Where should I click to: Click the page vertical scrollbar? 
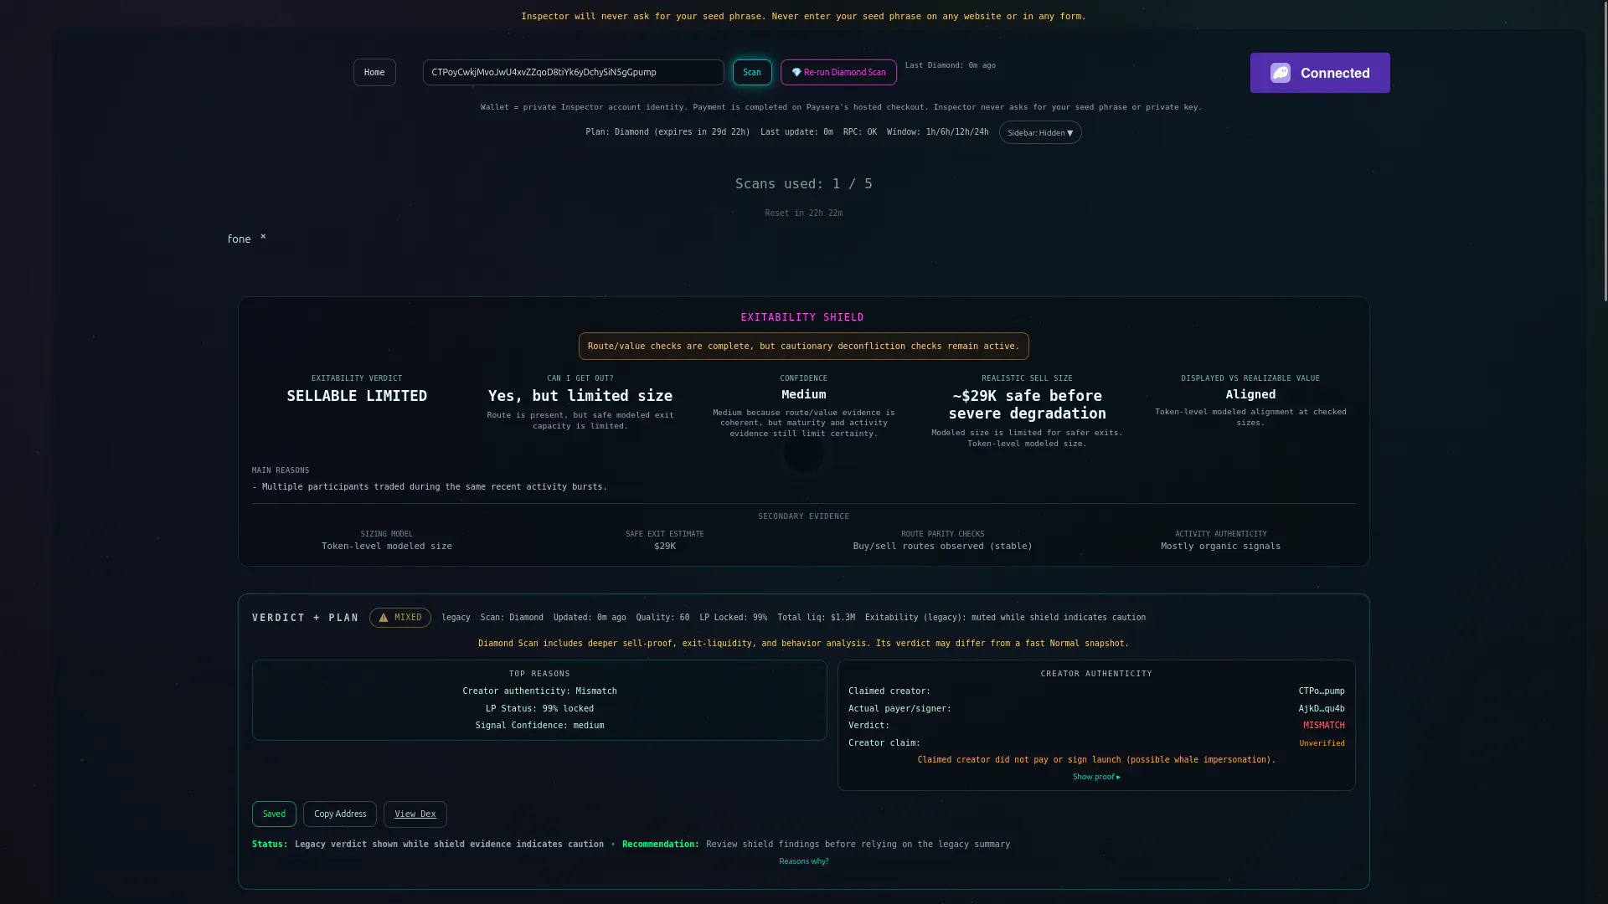point(1604,151)
